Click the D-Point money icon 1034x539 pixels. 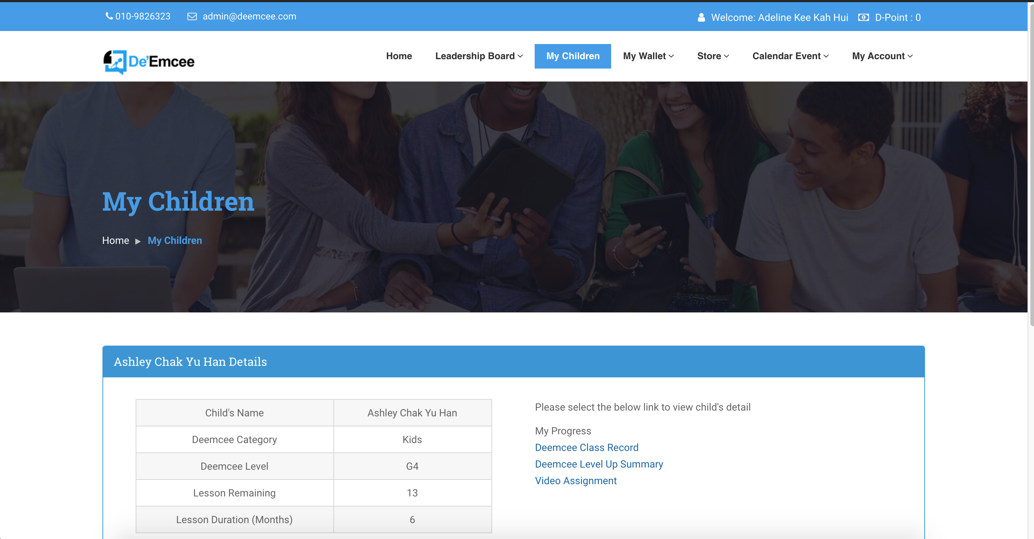[x=863, y=17]
